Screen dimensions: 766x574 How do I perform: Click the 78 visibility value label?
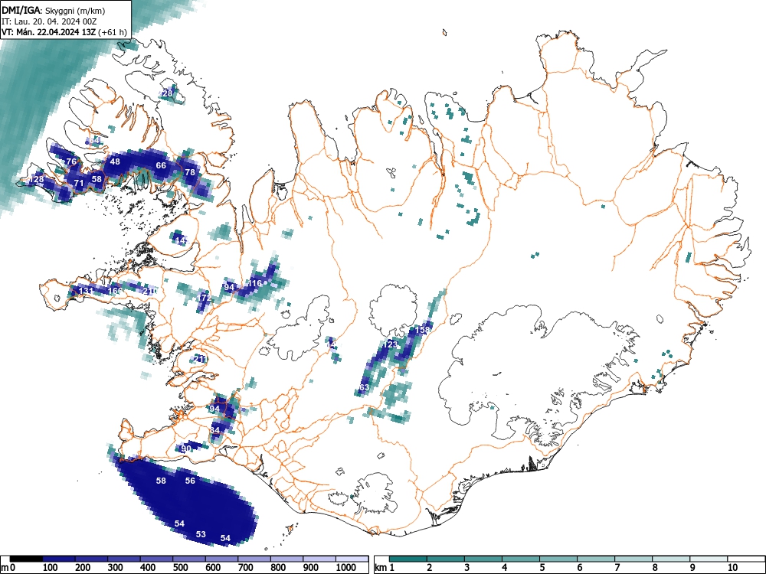[x=189, y=172]
